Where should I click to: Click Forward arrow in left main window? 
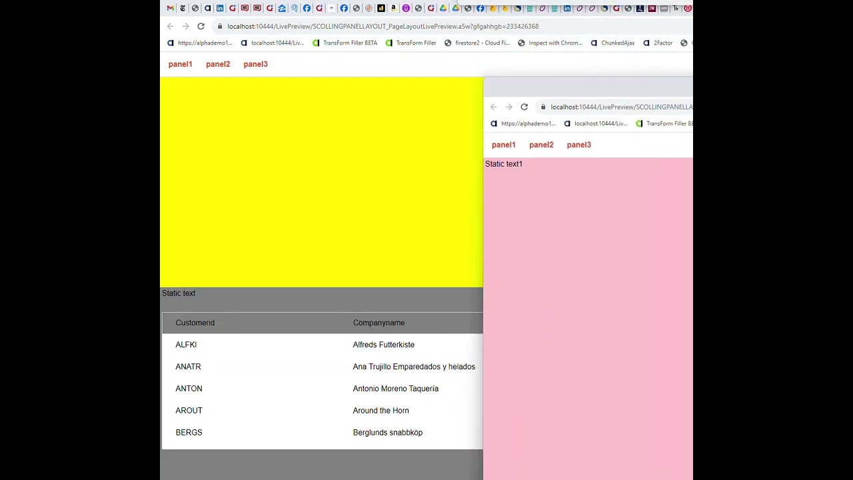click(185, 26)
